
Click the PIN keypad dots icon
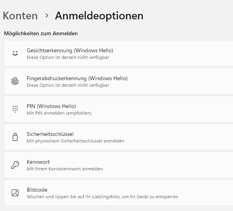click(15, 109)
